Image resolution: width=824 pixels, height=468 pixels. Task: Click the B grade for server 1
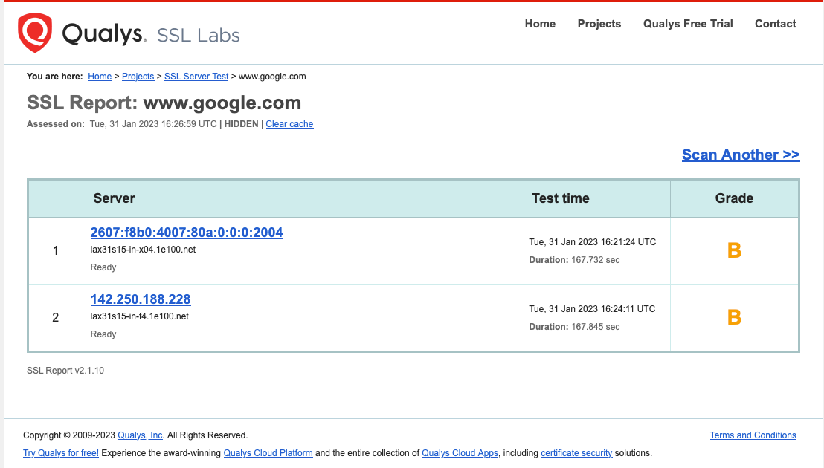click(x=734, y=250)
